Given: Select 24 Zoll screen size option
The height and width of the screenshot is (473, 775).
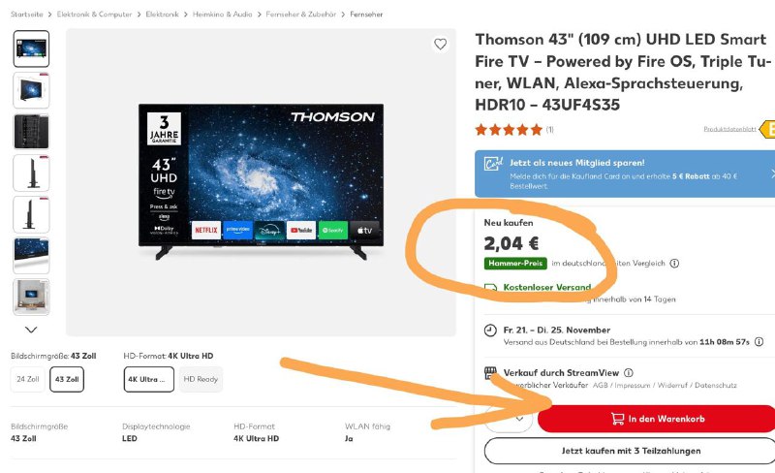Looking at the screenshot, I should pos(28,380).
